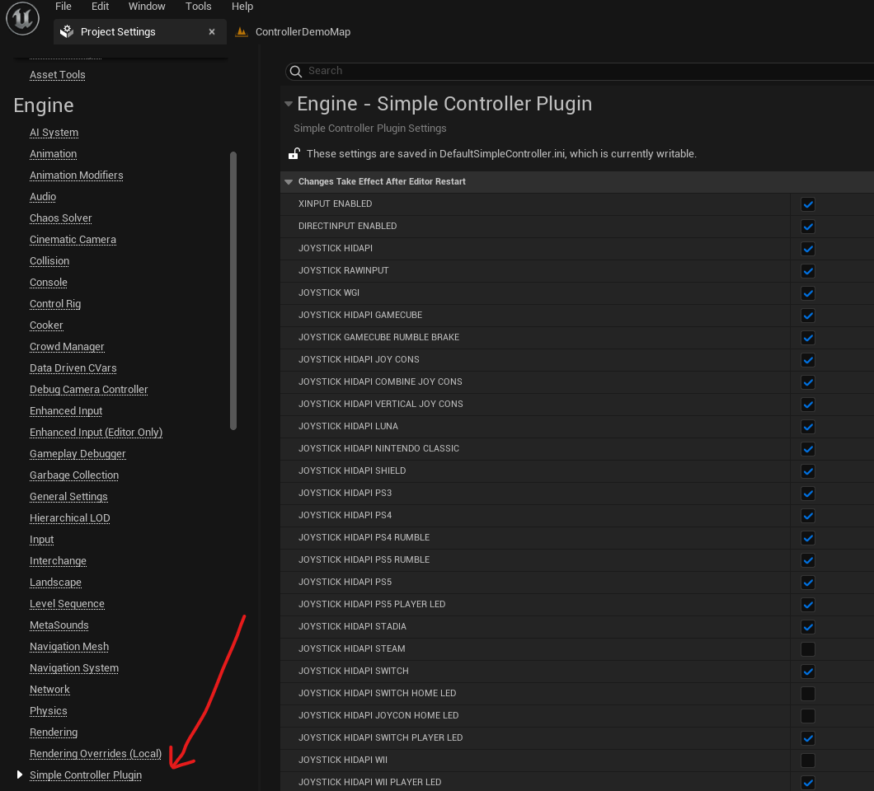The height and width of the screenshot is (791, 874).
Task: Click the ControllerDemoMap level icon
Action: (242, 32)
